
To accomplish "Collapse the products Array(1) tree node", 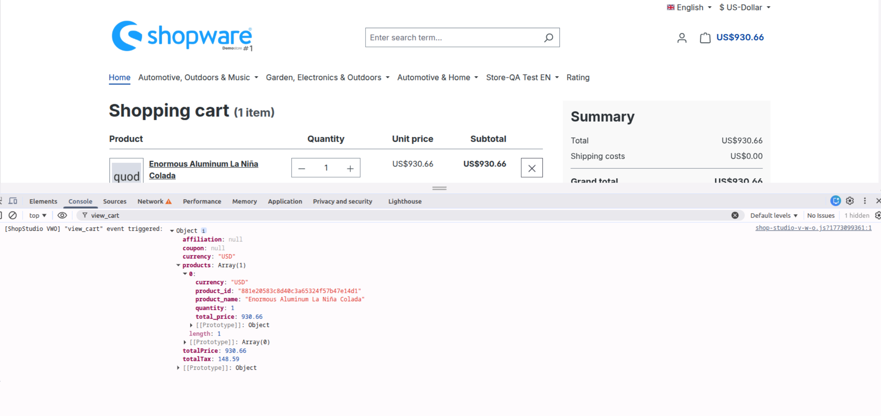I will click(178, 265).
